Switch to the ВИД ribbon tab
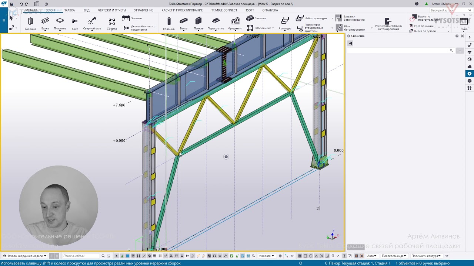This screenshot has height=266, width=474. [87, 10]
